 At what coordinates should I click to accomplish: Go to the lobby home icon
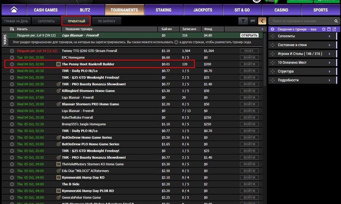pyautogui.click(x=14, y=10)
